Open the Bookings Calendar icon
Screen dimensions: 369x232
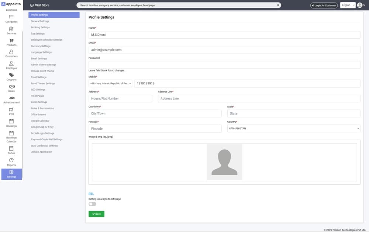point(11,133)
